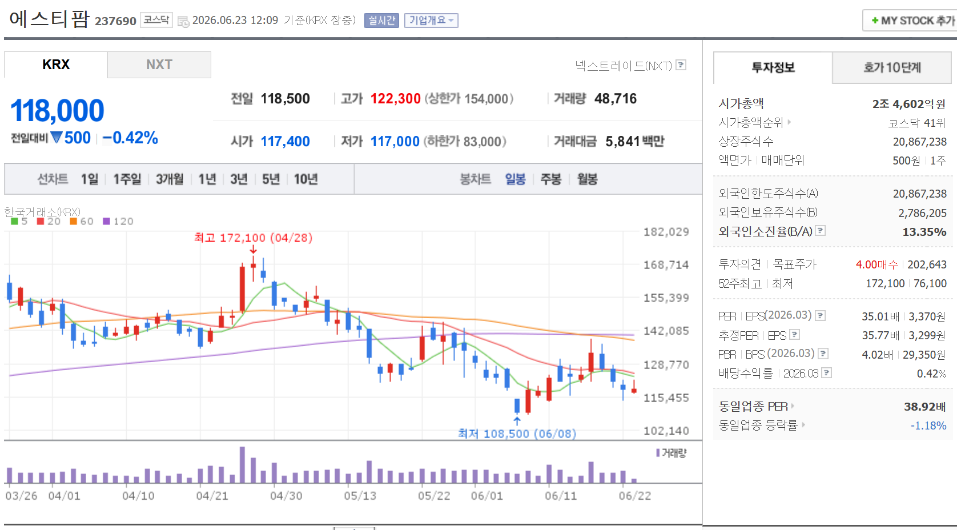Image resolution: width=957 pixels, height=530 pixels.
Task: Click the 목표주가 value 202,643
Action: point(927,264)
